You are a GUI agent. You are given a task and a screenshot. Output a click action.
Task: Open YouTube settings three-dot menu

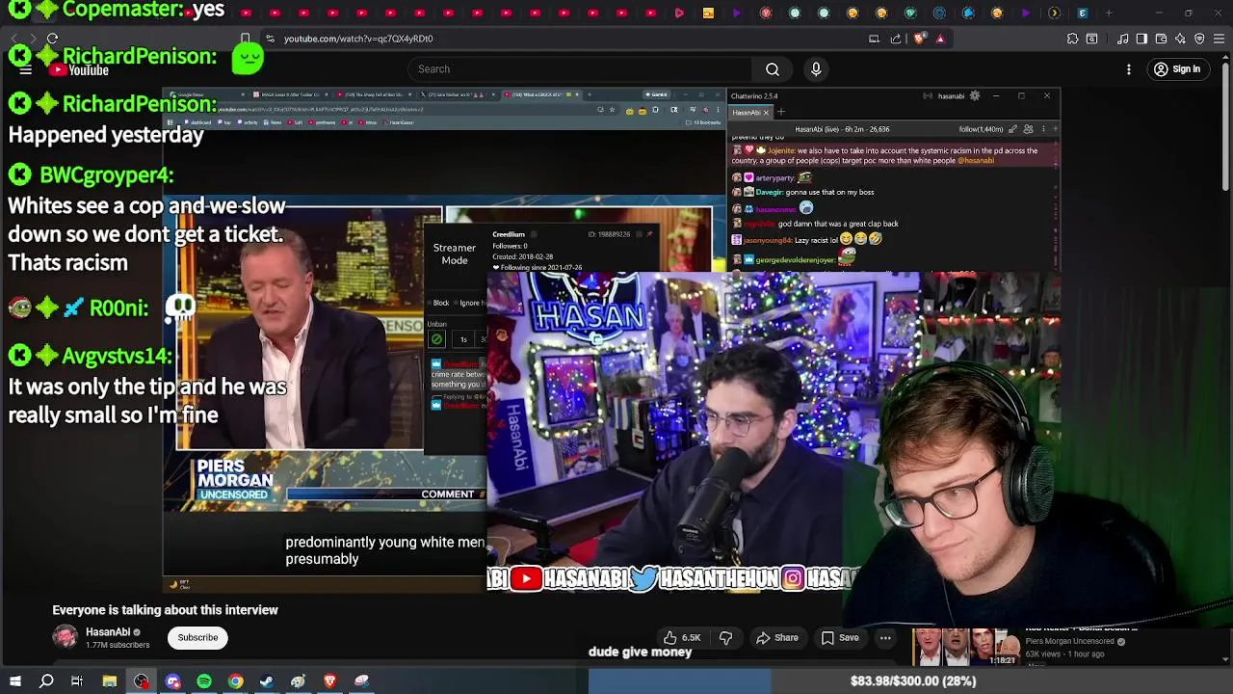point(1129,69)
